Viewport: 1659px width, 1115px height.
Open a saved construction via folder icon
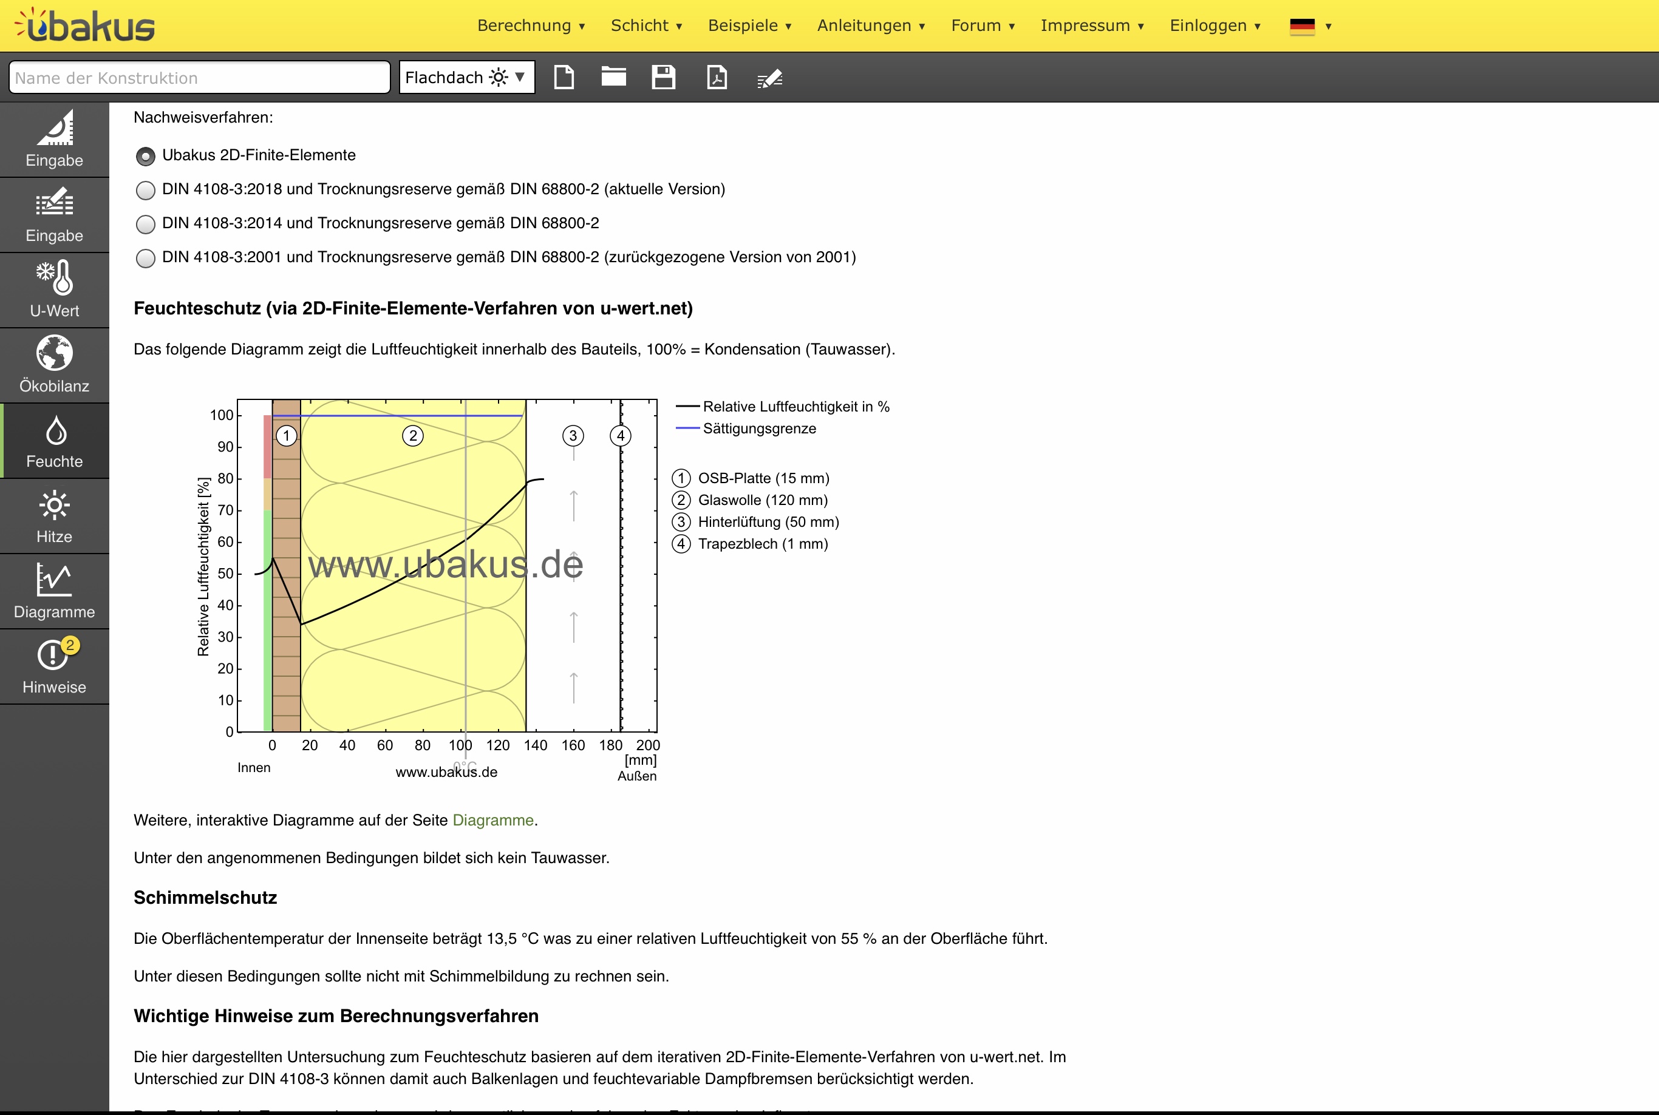click(613, 77)
